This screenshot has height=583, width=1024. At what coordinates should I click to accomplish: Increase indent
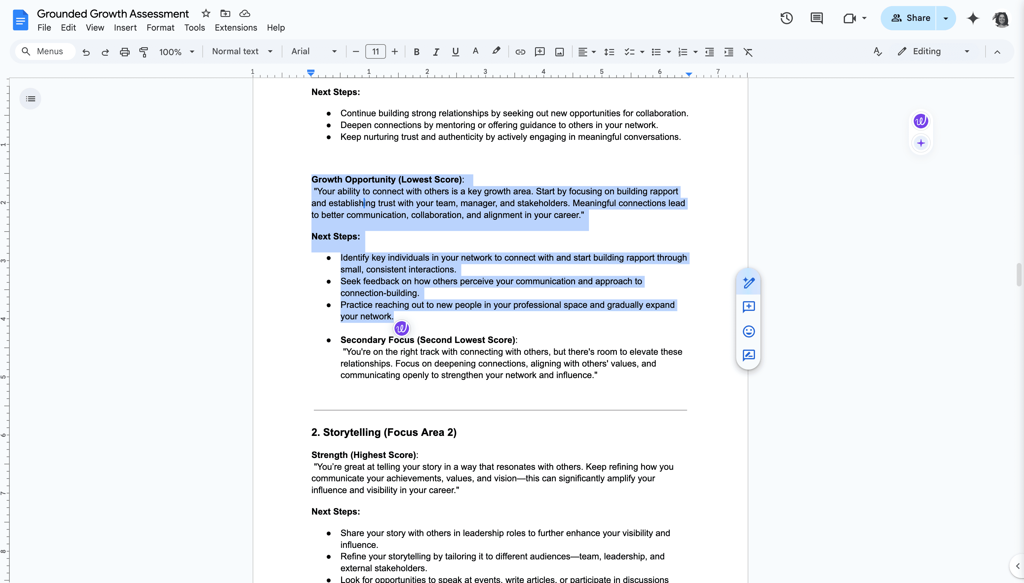[729, 52]
